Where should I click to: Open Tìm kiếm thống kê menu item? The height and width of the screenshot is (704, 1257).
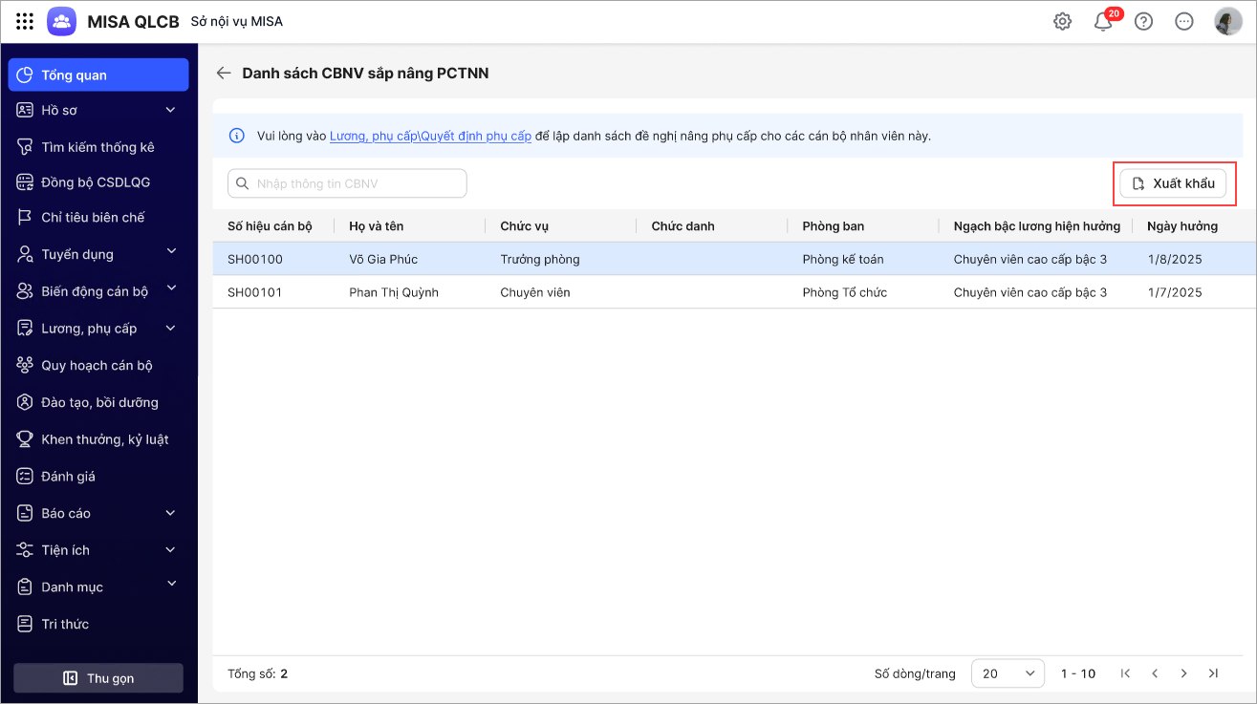point(98,147)
